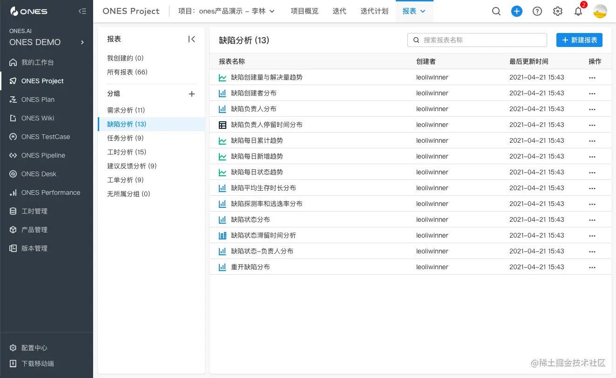Switch to the 项目概览 tab
The height and width of the screenshot is (378, 616).
coord(305,11)
